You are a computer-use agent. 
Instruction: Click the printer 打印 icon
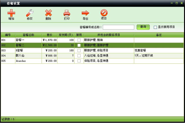click(67, 13)
